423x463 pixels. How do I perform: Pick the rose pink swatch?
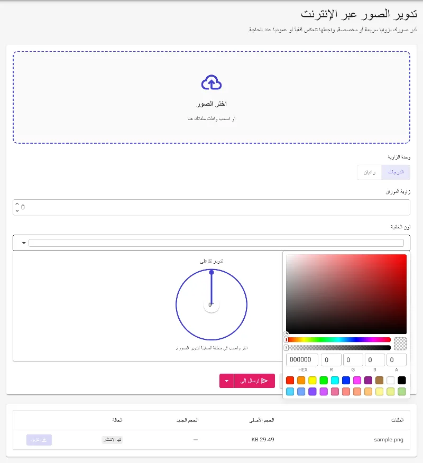[335, 392]
